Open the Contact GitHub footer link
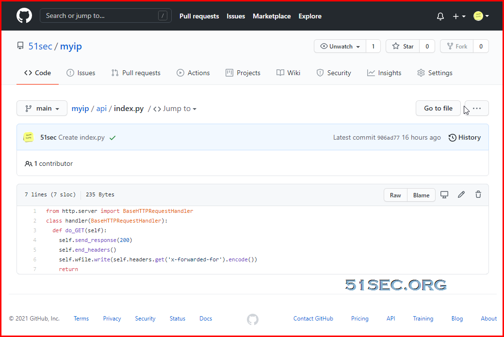This screenshot has width=504, height=337. (313, 319)
